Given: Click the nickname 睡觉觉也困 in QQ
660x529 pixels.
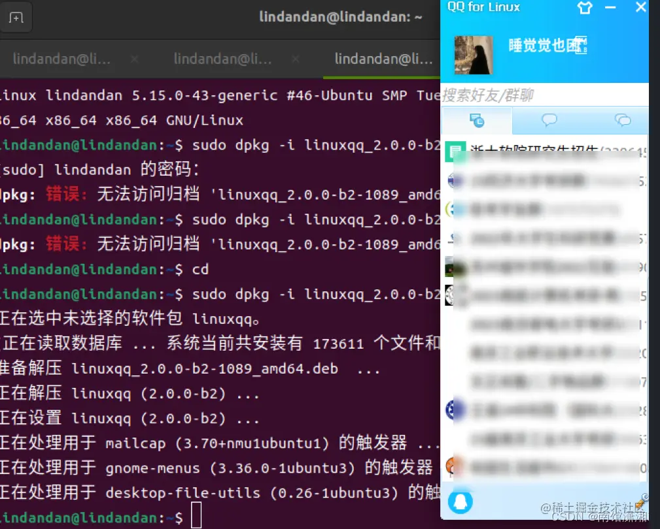Looking at the screenshot, I should pyautogui.click(x=546, y=45).
